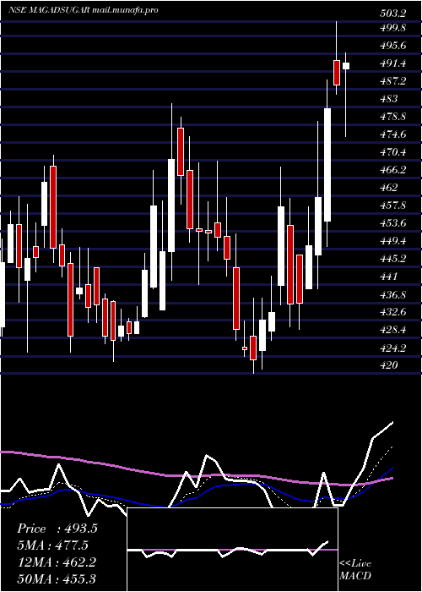Click the 50MA : 455.3 readout
The width and height of the screenshot is (422, 592).
[57, 578]
